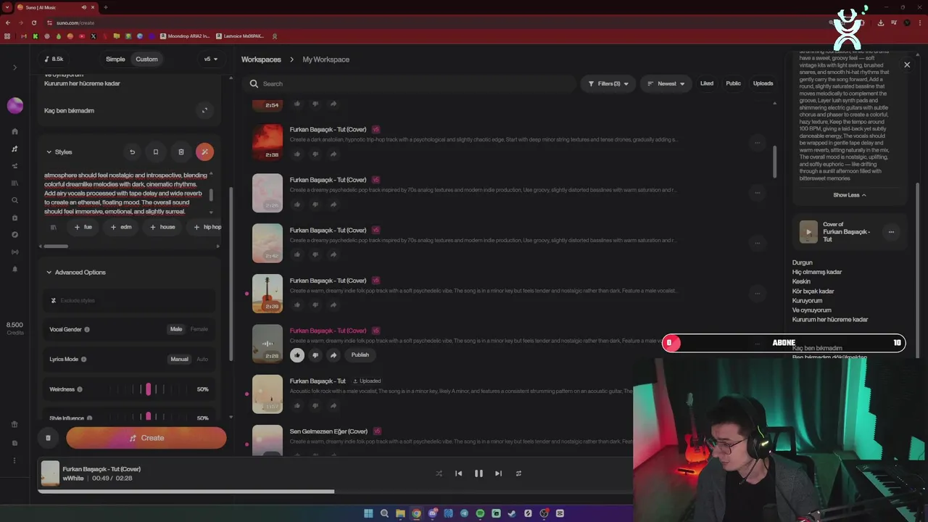Undo the Styles prompt change
Screen dimensions: 928x522
coord(132,152)
